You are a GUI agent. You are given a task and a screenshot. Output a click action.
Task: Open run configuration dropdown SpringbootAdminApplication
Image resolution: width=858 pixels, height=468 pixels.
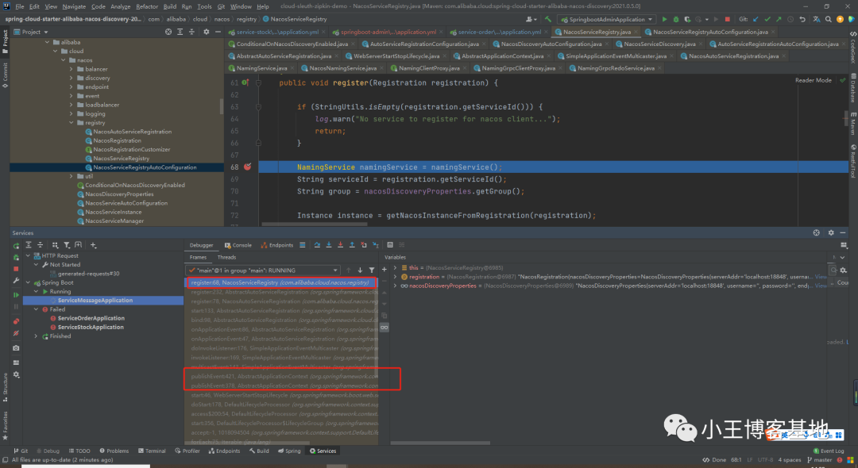[606, 19]
